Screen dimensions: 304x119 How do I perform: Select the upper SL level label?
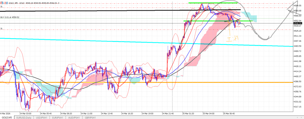pos(1,6)
